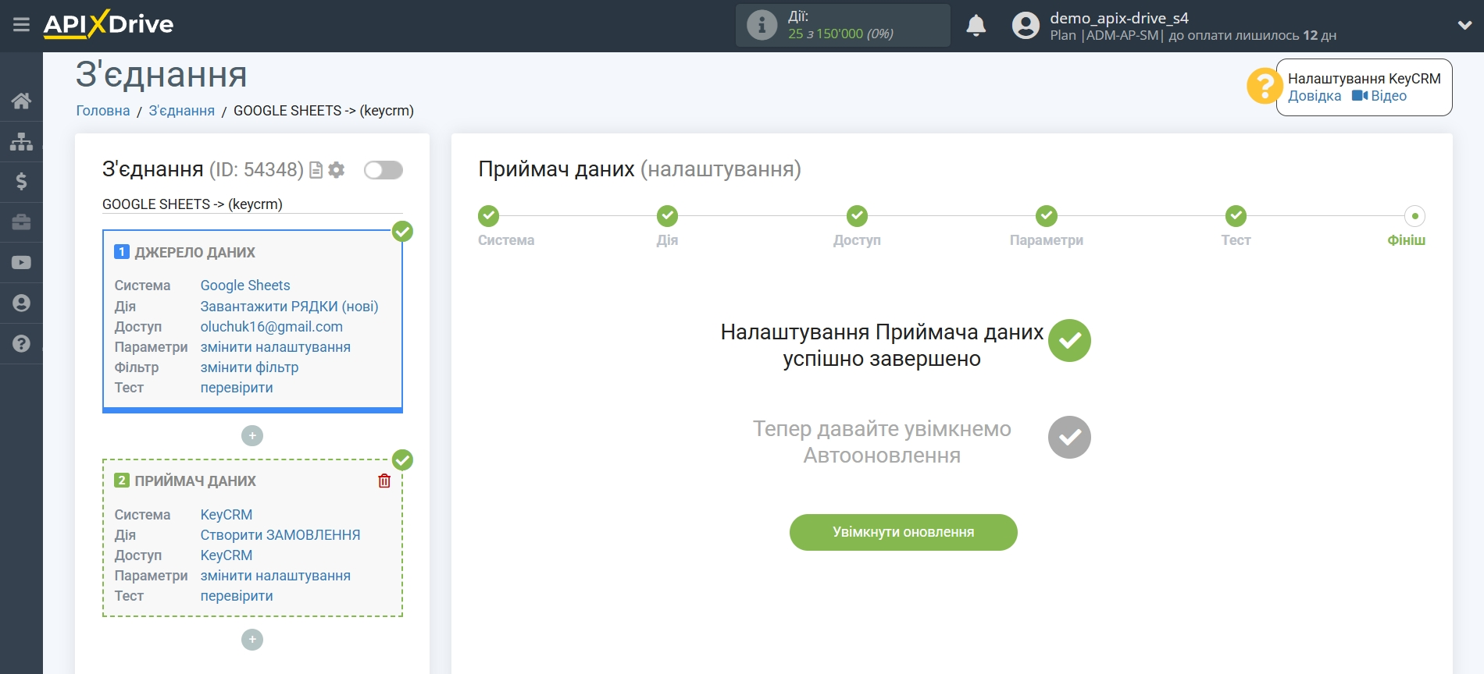The image size is (1484, 674).
Task: Click receiver змінити налаштування link
Action: [x=276, y=576]
